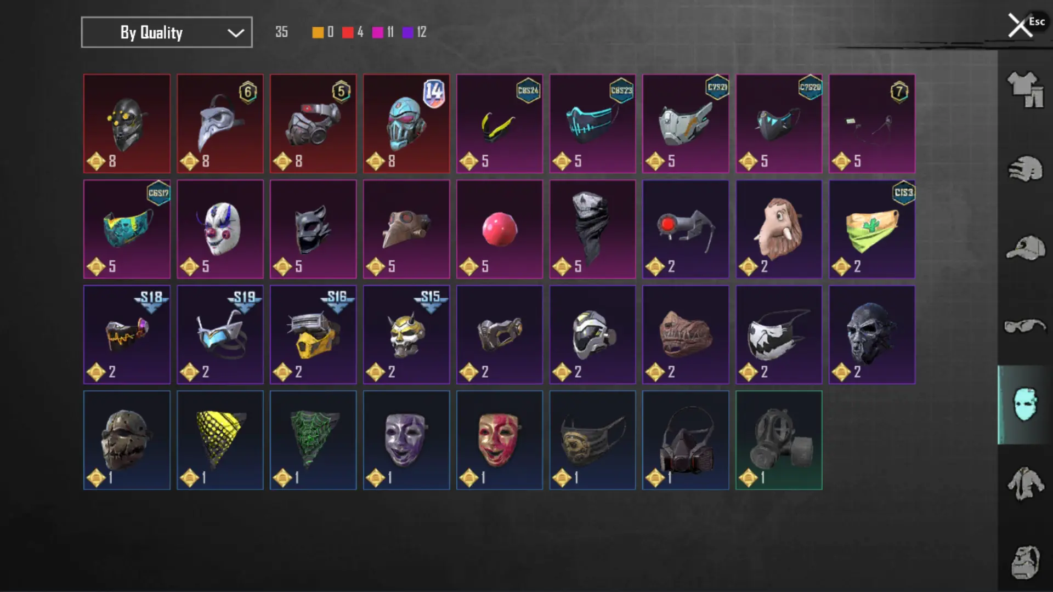Viewport: 1053px width, 592px height.
Task: Choose the green spiderweb bandana
Action: [x=313, y=440]
